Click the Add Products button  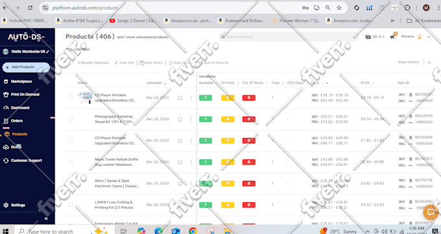(x=26, y=67)
